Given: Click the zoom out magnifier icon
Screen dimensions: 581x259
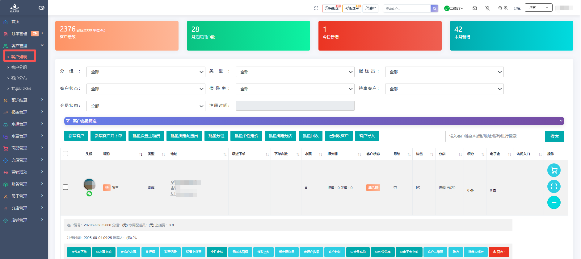Looking at the screenshot, I should coord(500,8).
